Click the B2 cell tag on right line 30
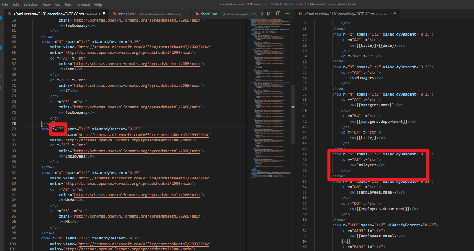The width and height of the screenshot is (474, 251). tap(361, 56)
